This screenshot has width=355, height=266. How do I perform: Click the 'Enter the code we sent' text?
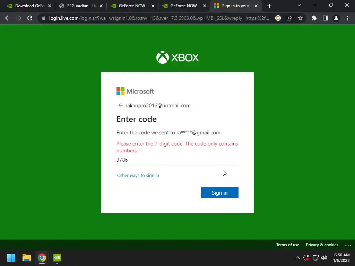(169, 133)
